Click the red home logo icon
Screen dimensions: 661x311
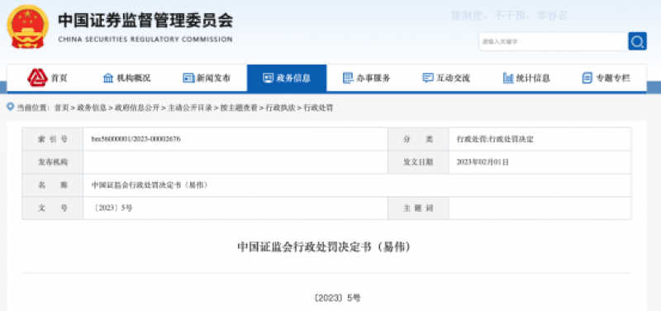[37, 78]
